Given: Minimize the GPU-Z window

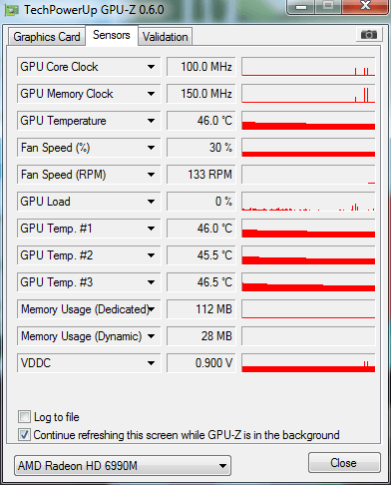Looking at the screenshot, I should tap(301, 7).
